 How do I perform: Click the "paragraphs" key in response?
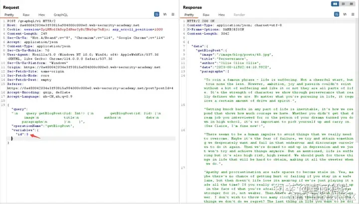coord(213,72)
